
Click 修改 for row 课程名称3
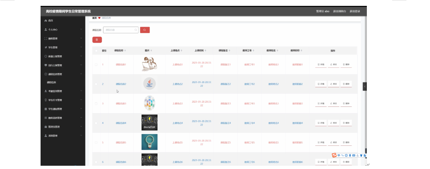pyautogui.click(x=333, y=103)
